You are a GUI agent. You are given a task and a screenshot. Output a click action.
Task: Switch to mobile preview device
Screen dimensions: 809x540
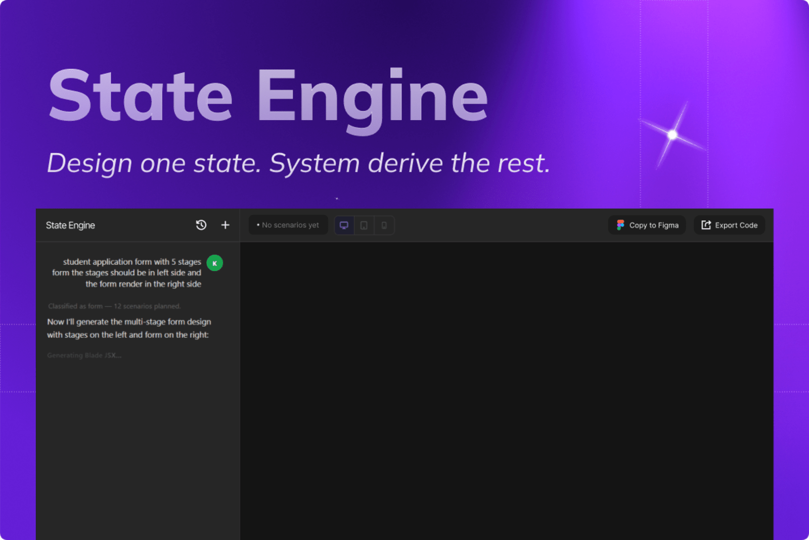tap(384, 225)
